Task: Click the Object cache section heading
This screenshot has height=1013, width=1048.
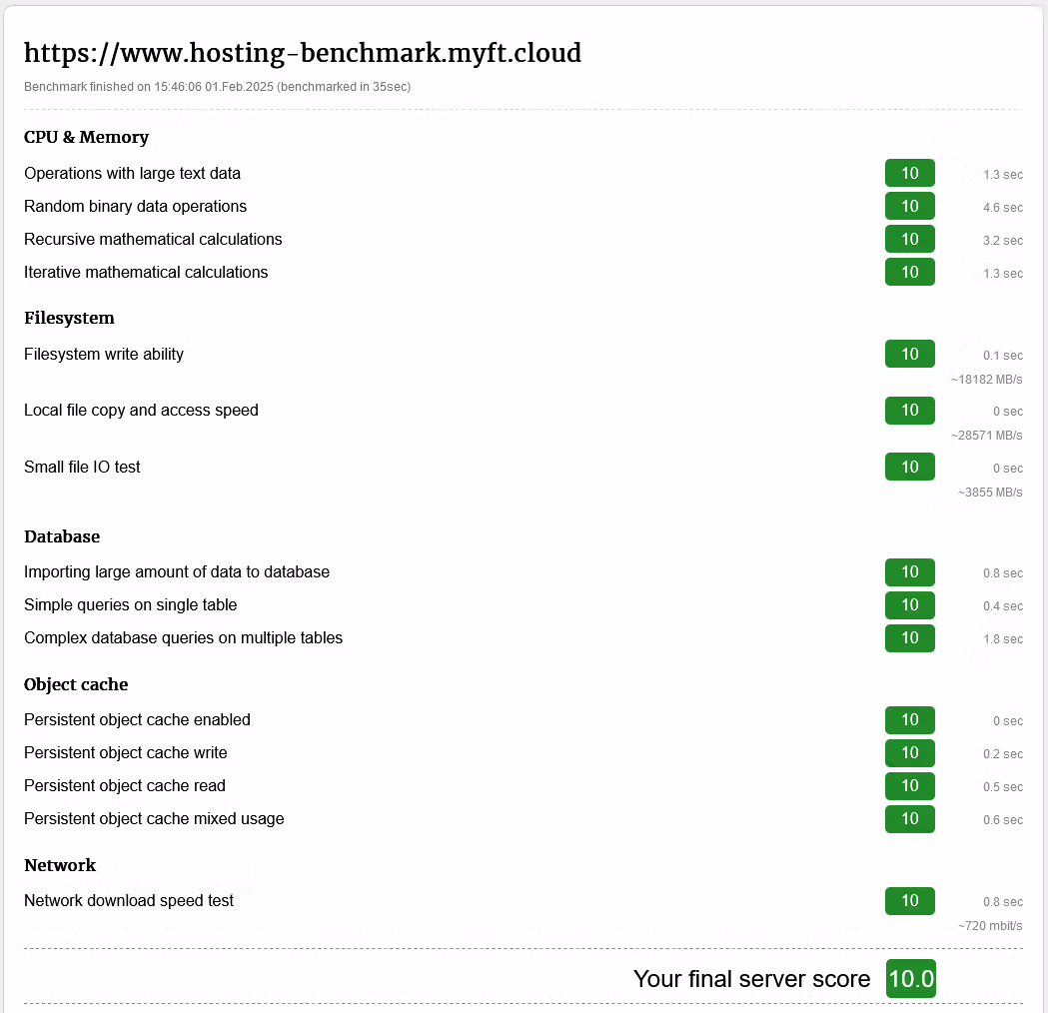Action: click(x=76, y=684)
